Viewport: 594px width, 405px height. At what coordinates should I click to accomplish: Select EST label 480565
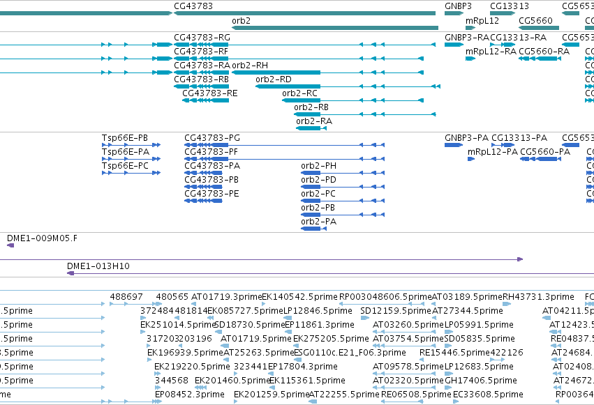(x=172, y=297)
